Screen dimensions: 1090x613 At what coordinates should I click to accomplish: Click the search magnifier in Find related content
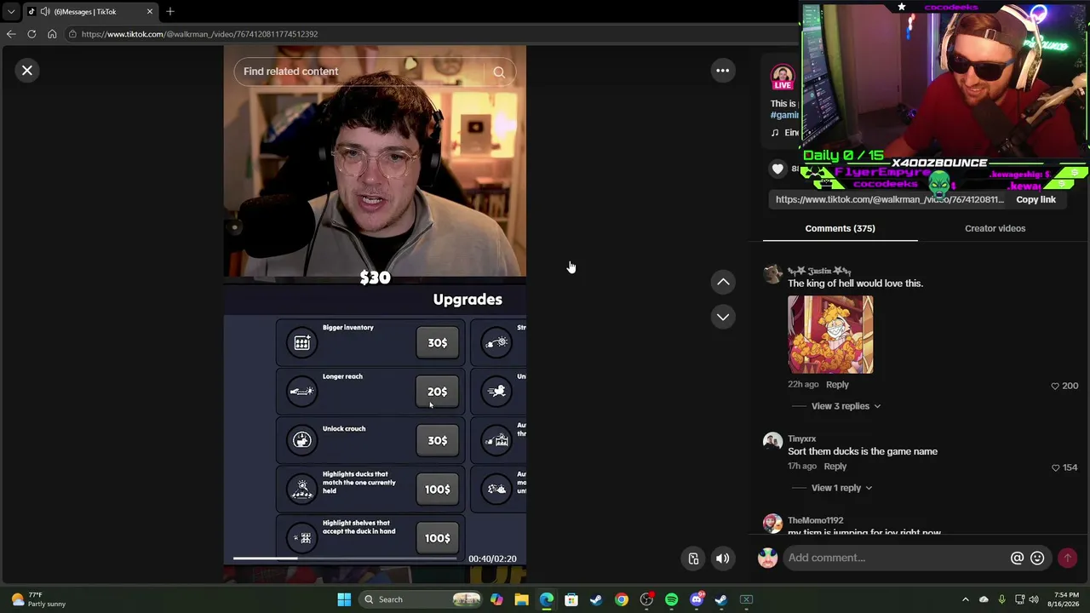click(499, 72)
